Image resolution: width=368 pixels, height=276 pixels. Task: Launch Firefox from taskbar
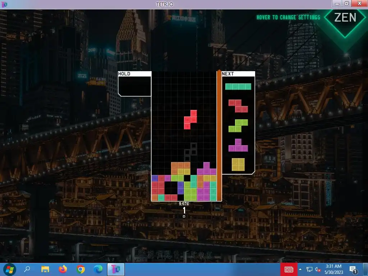pos(63,270)
